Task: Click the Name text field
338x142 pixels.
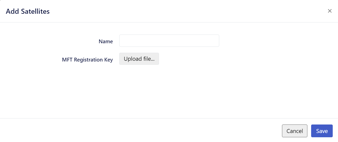Action: pyautogui.click(x=169, y=40)
